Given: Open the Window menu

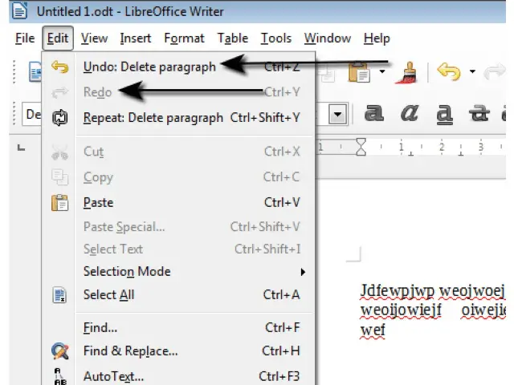Looking at the screenshot, I should click(328, 38).
